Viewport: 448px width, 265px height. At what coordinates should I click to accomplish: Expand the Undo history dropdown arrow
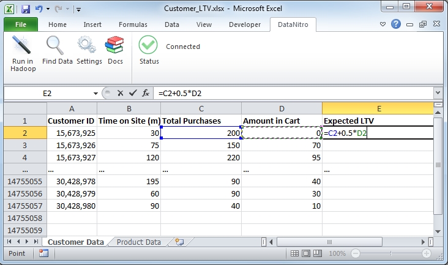48,9
